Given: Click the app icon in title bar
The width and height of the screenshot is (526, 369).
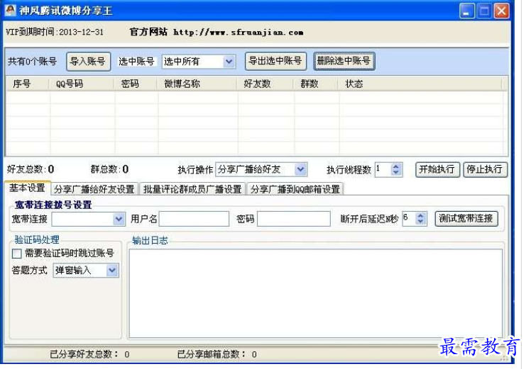Looking at the screenshot, I should pos(10,11).
